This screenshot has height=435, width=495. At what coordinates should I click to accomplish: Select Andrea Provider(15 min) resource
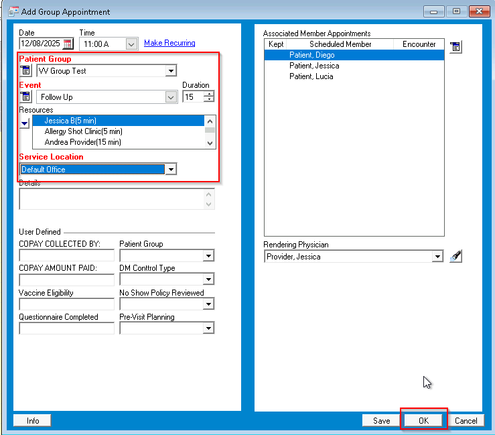point(119,142)
